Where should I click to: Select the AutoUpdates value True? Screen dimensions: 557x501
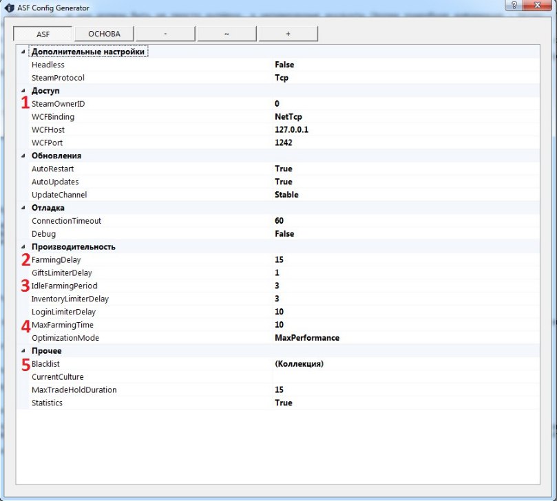(284, 182)
